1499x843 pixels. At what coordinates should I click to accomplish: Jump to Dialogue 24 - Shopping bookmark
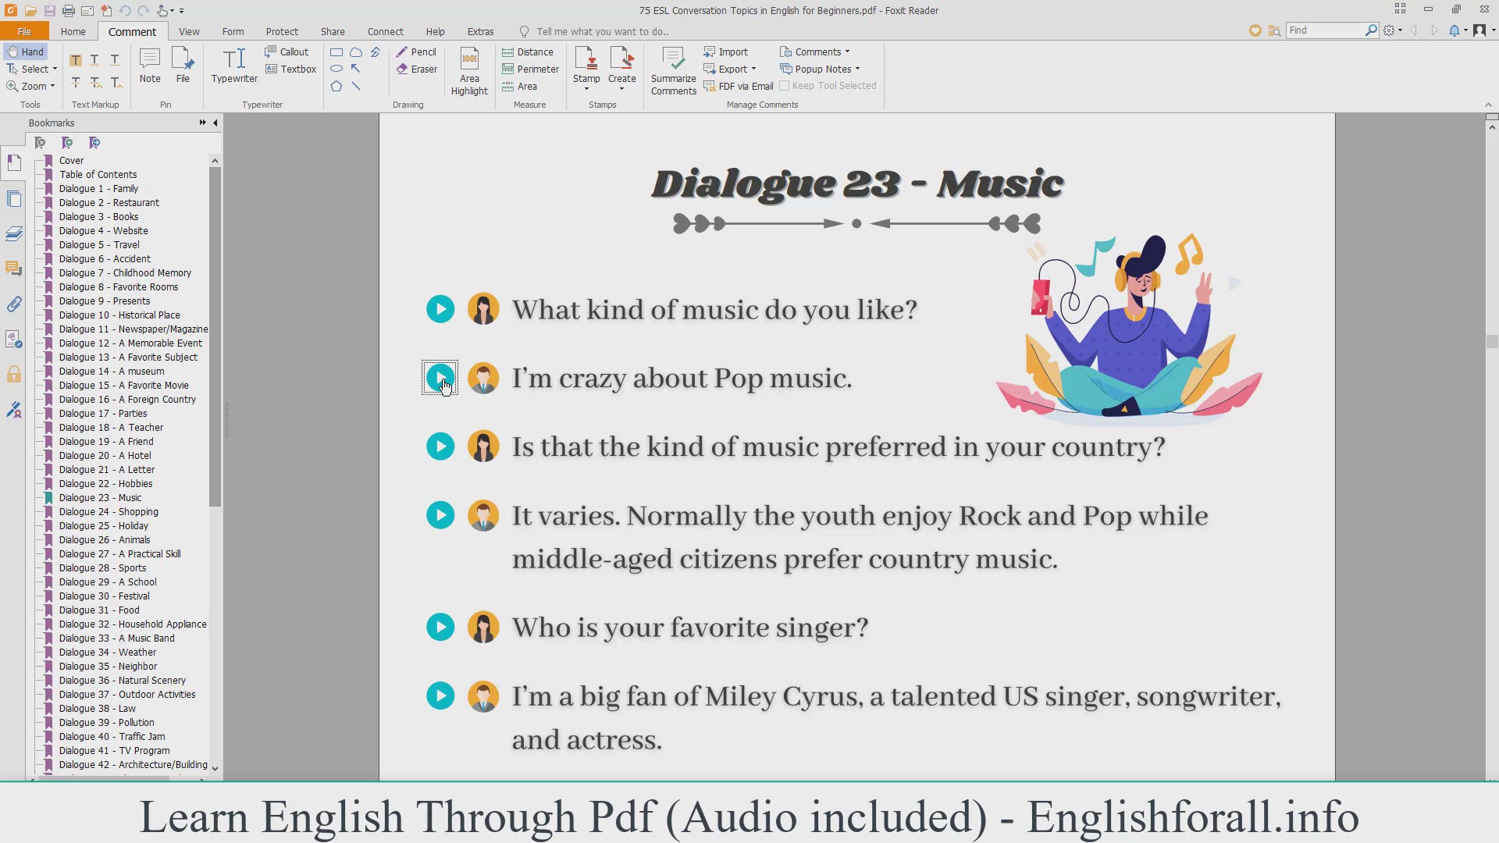(109, 512)
